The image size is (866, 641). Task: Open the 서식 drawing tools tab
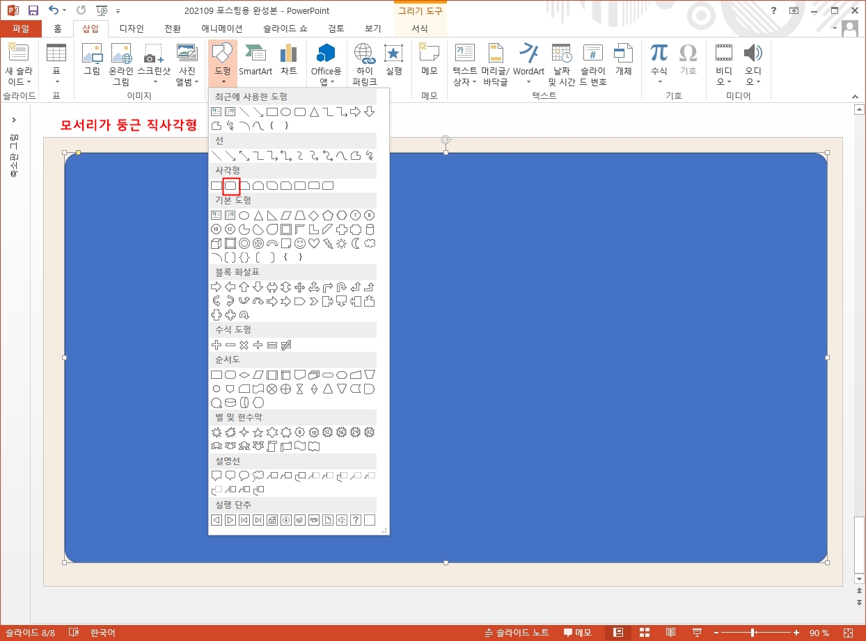[x=420, y=29]
